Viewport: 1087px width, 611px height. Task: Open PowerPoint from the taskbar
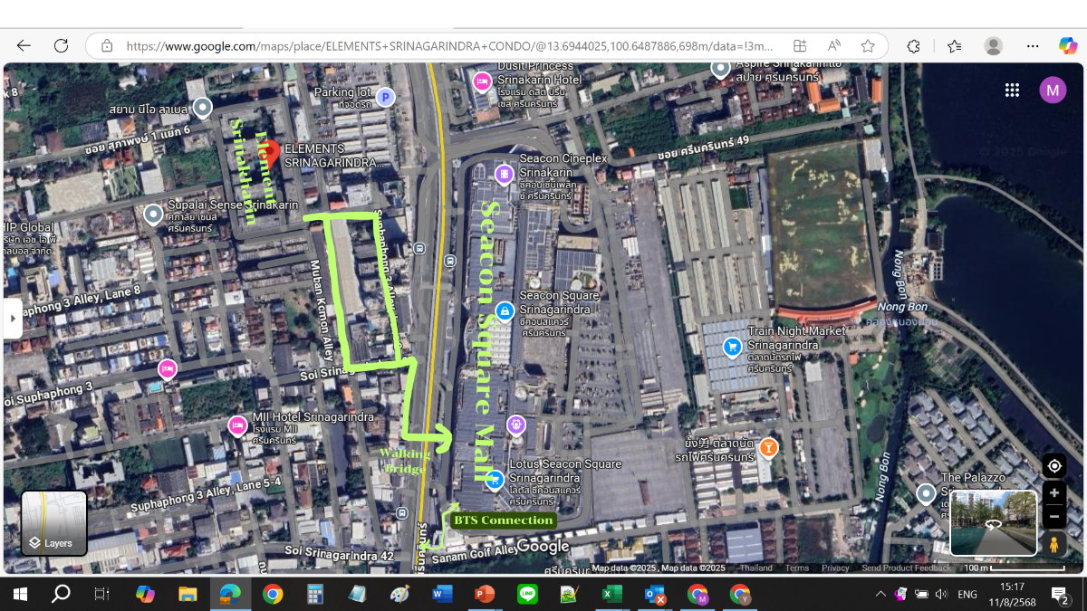[485, 594]
